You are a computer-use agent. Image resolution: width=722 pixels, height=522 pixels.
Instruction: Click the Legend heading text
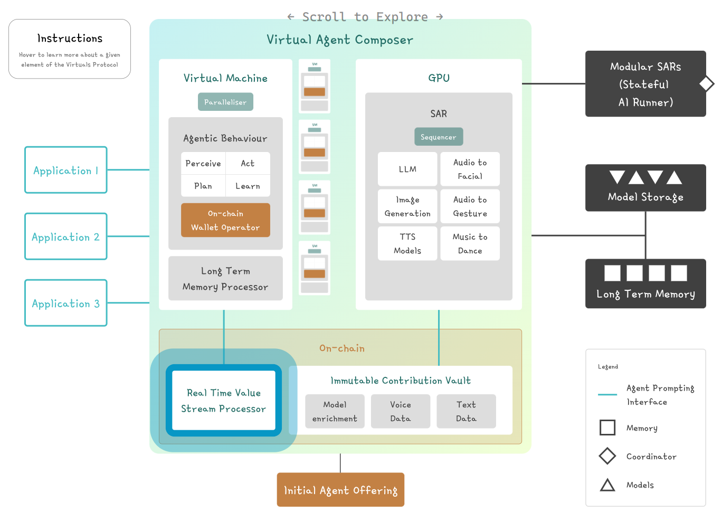pos(608,367)
